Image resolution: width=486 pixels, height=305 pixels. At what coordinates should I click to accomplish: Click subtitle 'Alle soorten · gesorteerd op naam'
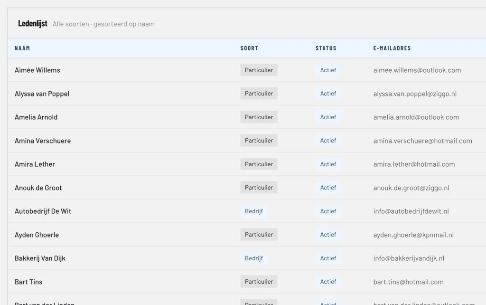tap(103, 24)
